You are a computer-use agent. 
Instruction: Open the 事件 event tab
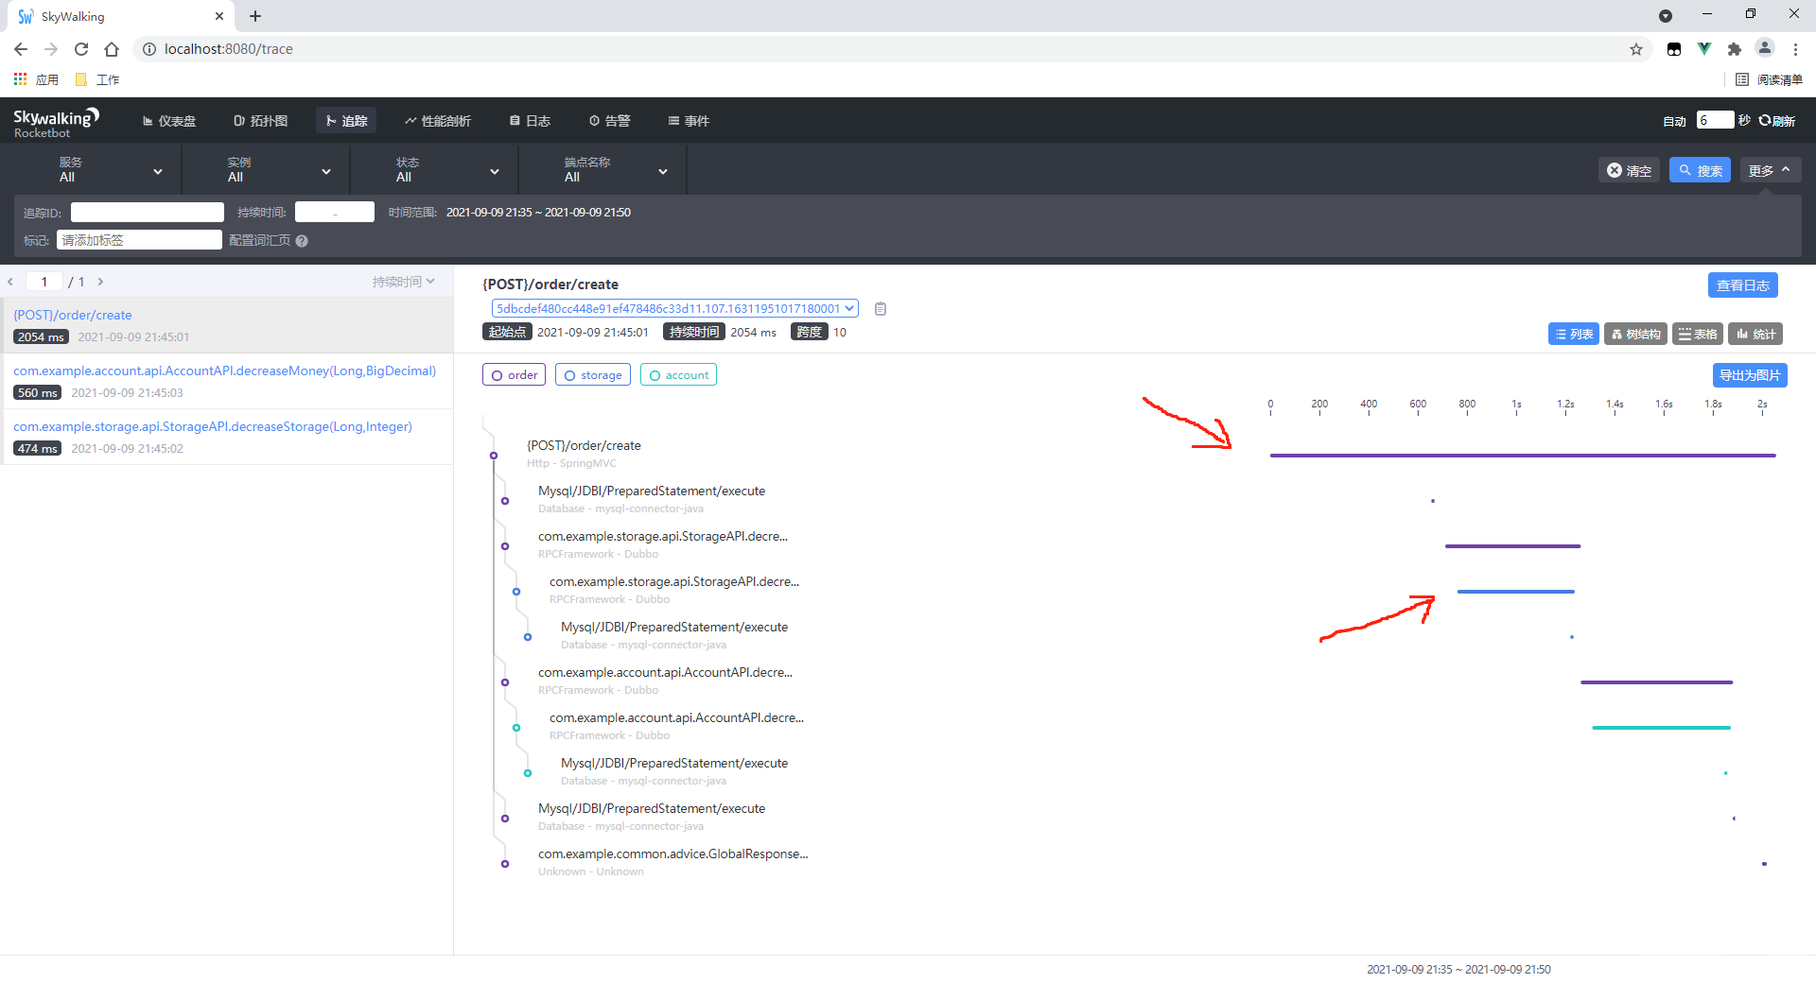(689, 121)
